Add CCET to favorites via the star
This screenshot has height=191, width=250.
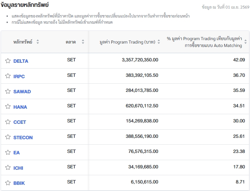tap(8, 122)
